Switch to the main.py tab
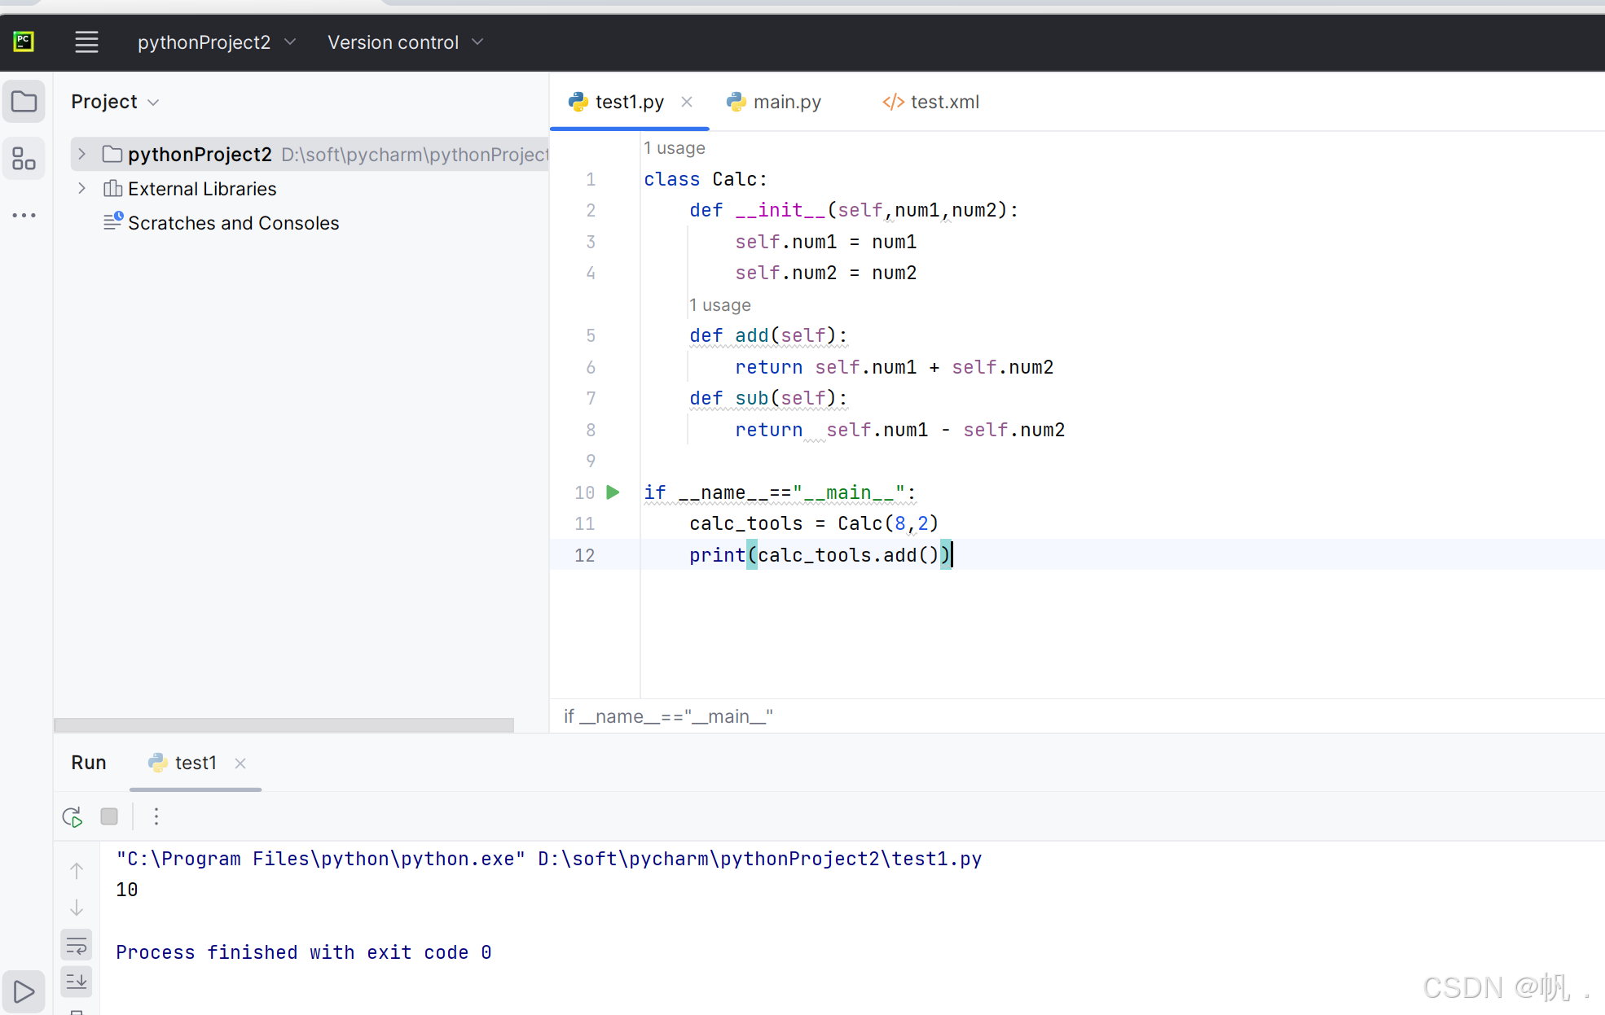Image resolution: width=1605 pixels, height=1015 pixels. pyautogui.click(x=785, y=102)
